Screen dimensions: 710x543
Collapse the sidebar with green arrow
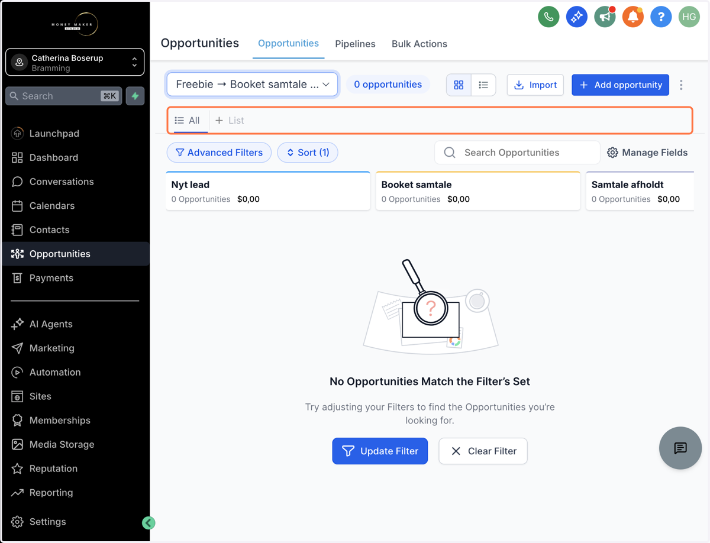149,522
